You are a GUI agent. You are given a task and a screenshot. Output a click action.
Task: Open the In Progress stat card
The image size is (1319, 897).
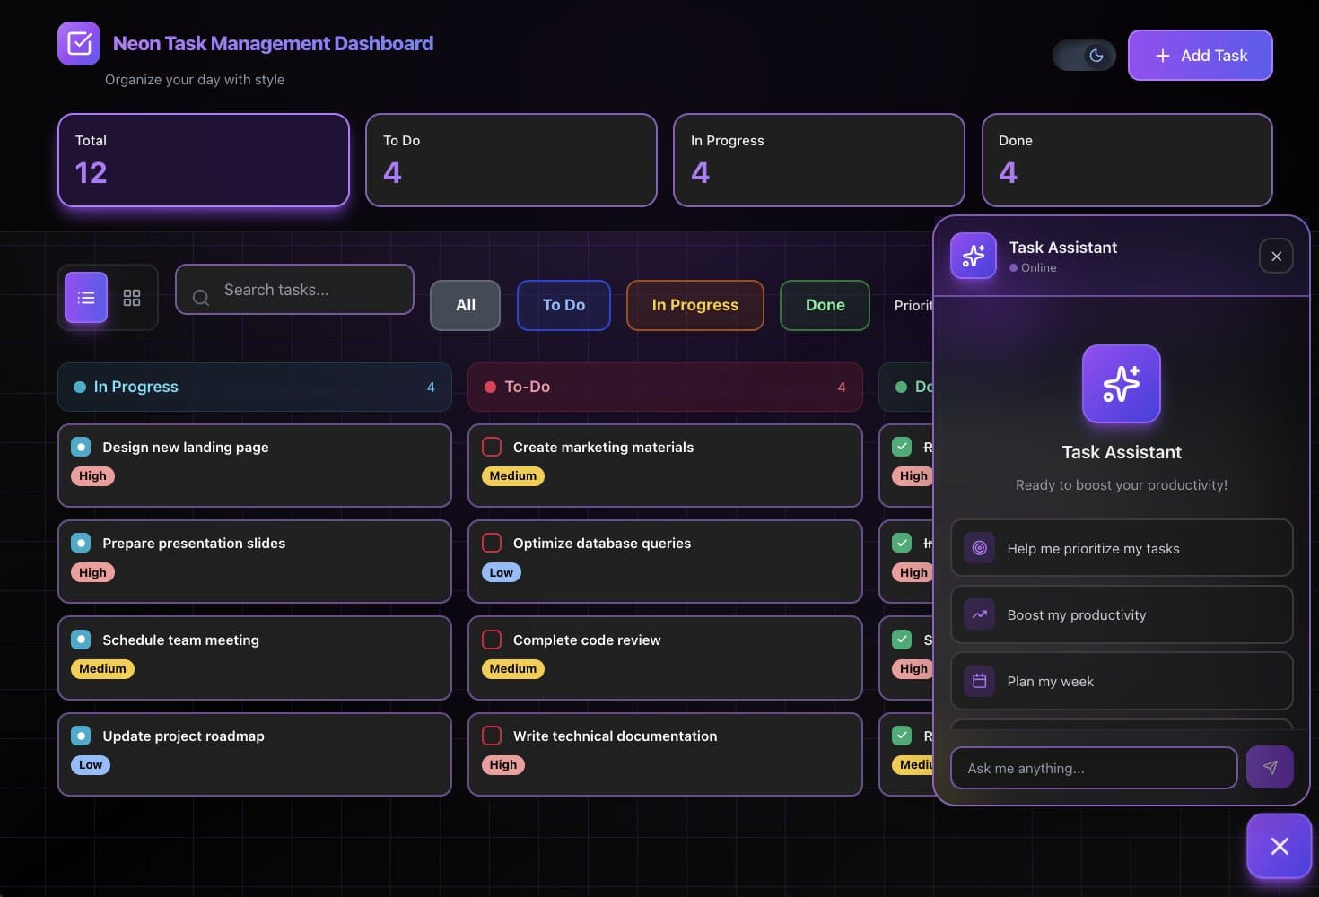(x=819, y=160)
